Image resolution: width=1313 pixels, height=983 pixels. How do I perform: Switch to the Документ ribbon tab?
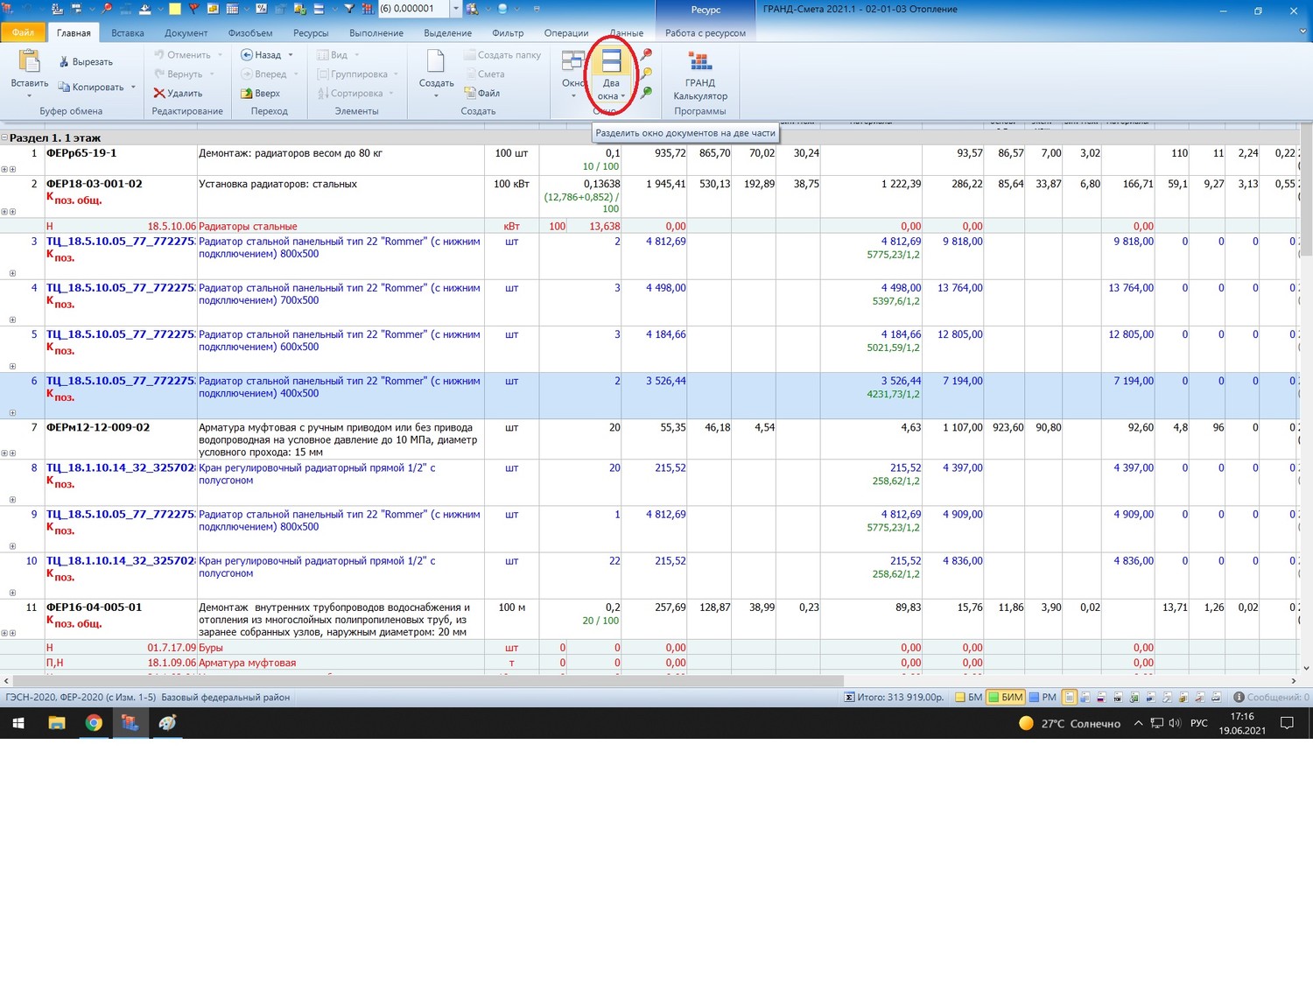coord(186,33)
